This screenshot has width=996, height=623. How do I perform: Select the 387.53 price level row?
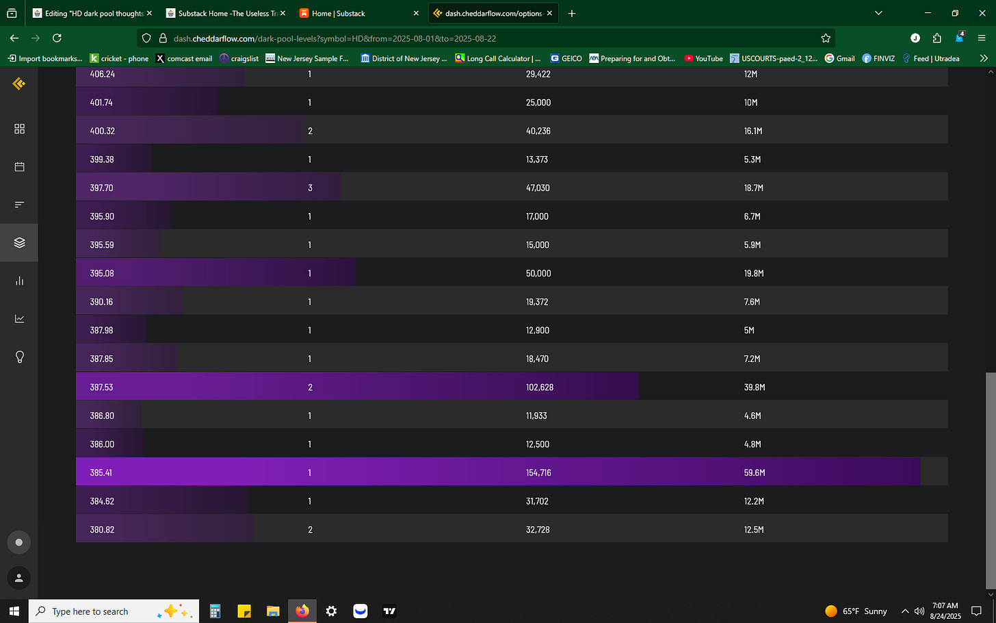point(512,387)
